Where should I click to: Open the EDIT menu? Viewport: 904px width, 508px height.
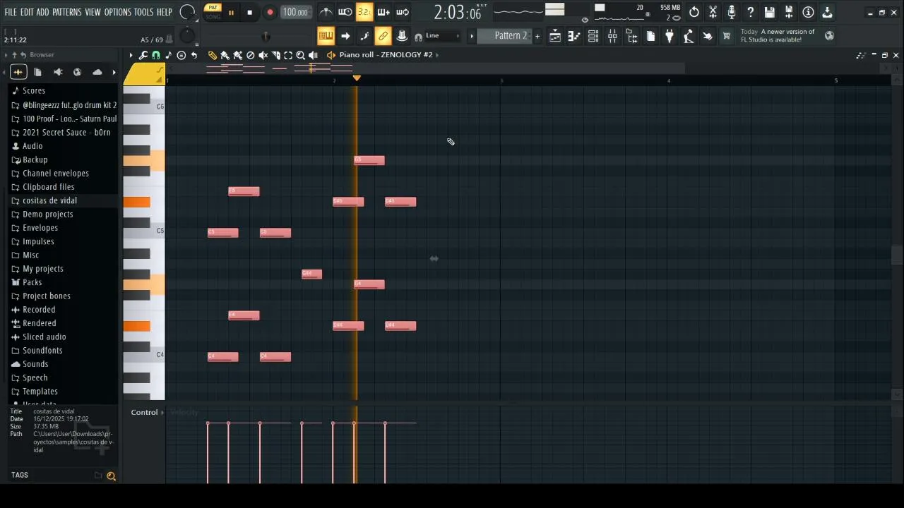click(27, 12)
